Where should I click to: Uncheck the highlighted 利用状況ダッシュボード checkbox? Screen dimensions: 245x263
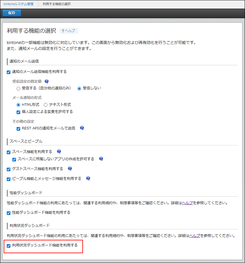click(x=8, y=247)
